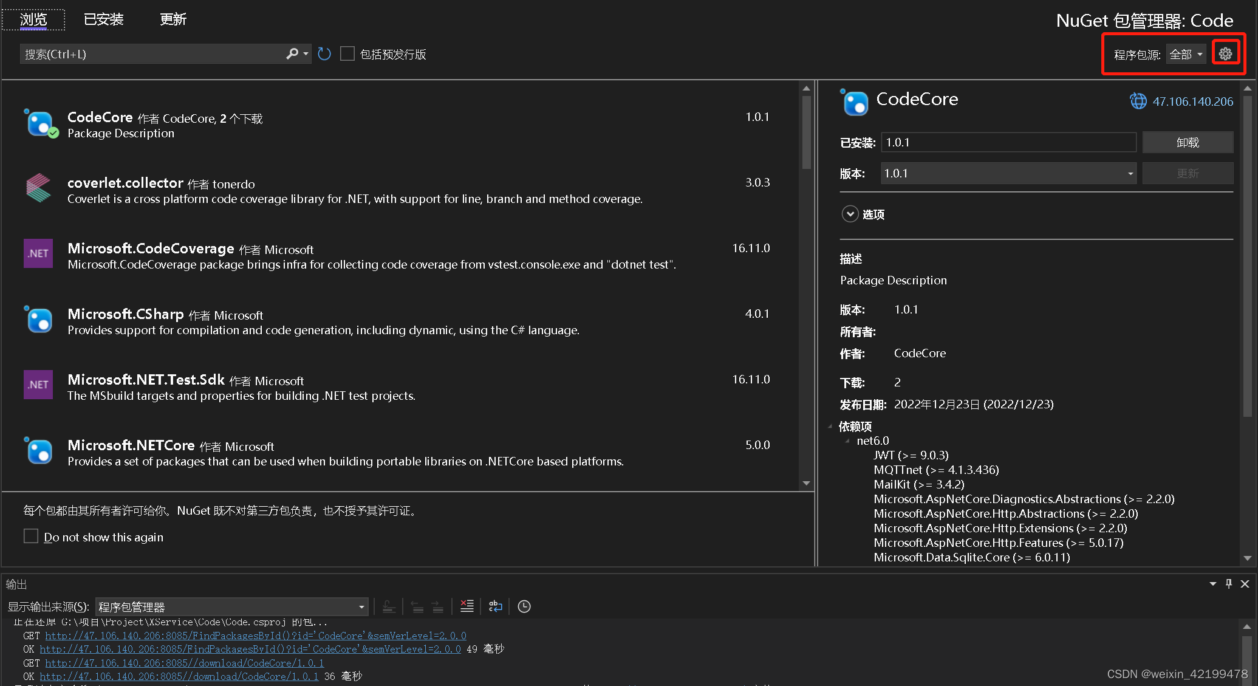1258x686 pixels.
Task: Click find message in code icon
Action: coord(389,606)
